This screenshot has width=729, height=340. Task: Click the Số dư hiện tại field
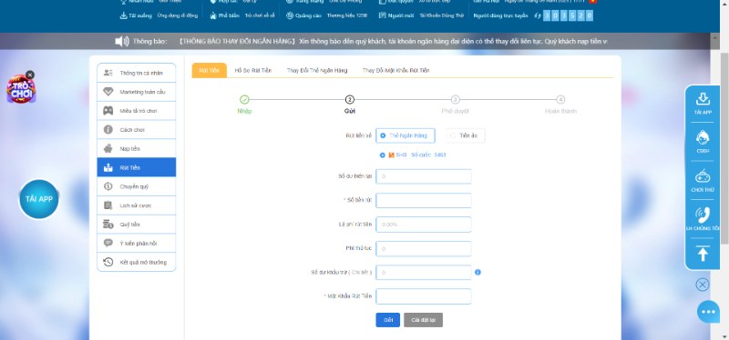(424, 176)
